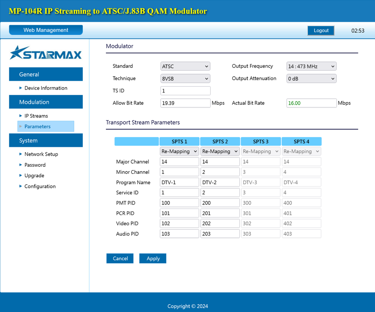Open the Device Information arrow icon

coord(21,88)
